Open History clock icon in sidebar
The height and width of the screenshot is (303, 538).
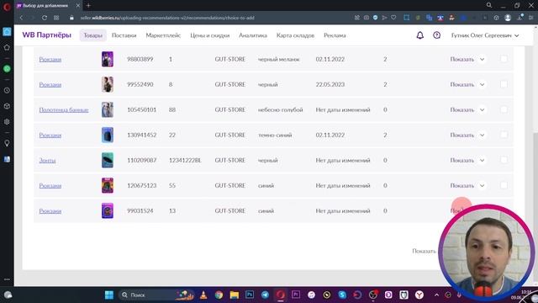(7, 90)
